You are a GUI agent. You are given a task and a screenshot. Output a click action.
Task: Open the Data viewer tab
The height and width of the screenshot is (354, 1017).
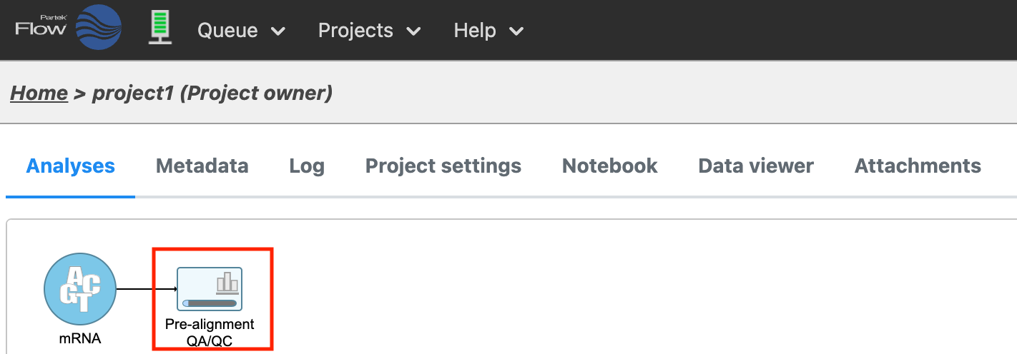(x=755, y=166)
